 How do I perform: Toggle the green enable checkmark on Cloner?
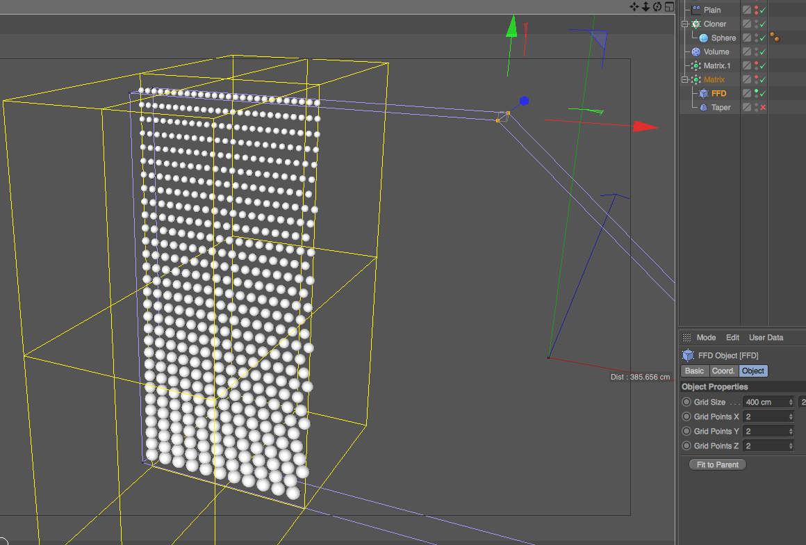[x=763, y=24]
